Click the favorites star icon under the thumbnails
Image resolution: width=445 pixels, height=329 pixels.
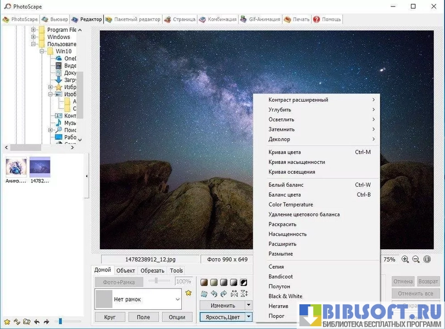[7, 321]
